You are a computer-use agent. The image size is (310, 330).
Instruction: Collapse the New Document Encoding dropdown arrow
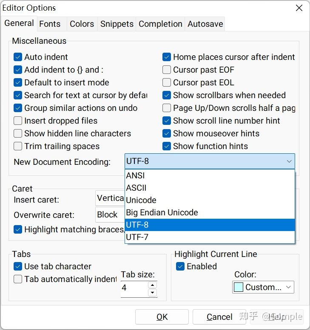tap(289, 161)
